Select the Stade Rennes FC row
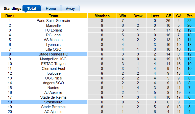This screenshot has width=195, height=114. click(x=53, y=54)
